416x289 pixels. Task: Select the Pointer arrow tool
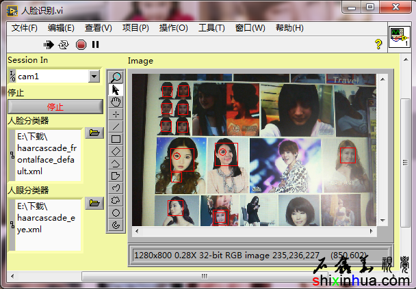tap(116, 90)
